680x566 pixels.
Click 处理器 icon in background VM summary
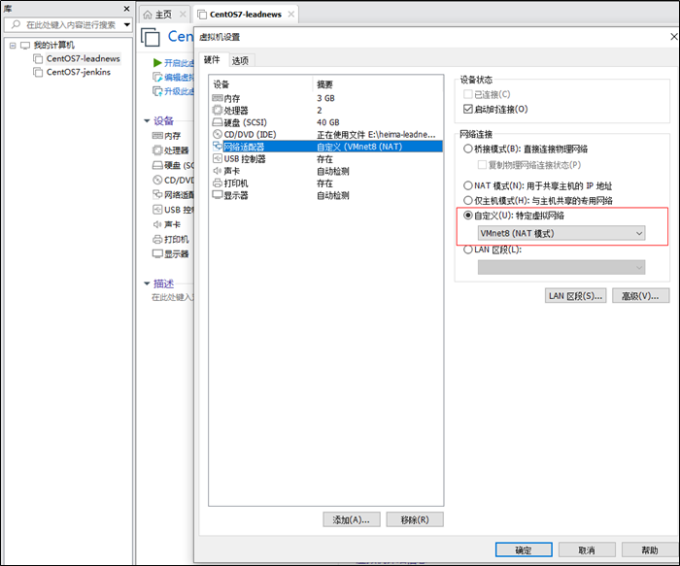tap(157, 150)
